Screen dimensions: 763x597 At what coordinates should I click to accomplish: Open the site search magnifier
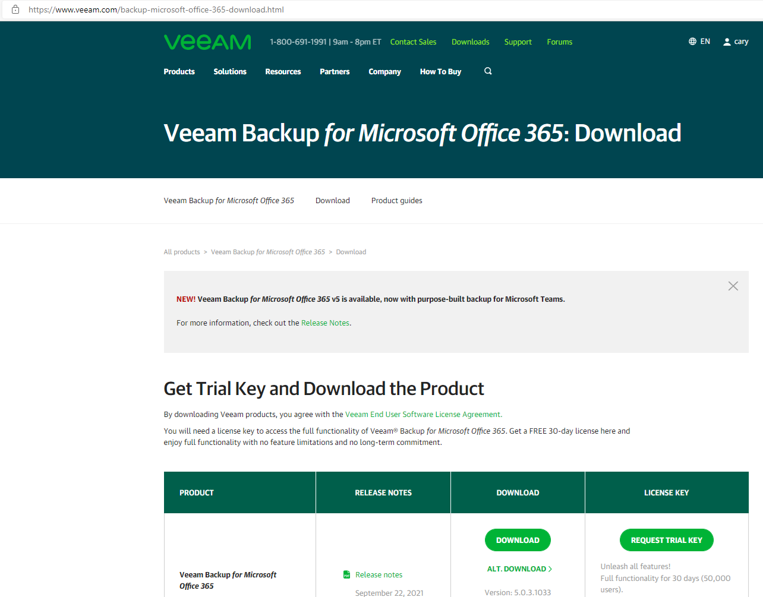pyautogui.click(x=488, y=71)
